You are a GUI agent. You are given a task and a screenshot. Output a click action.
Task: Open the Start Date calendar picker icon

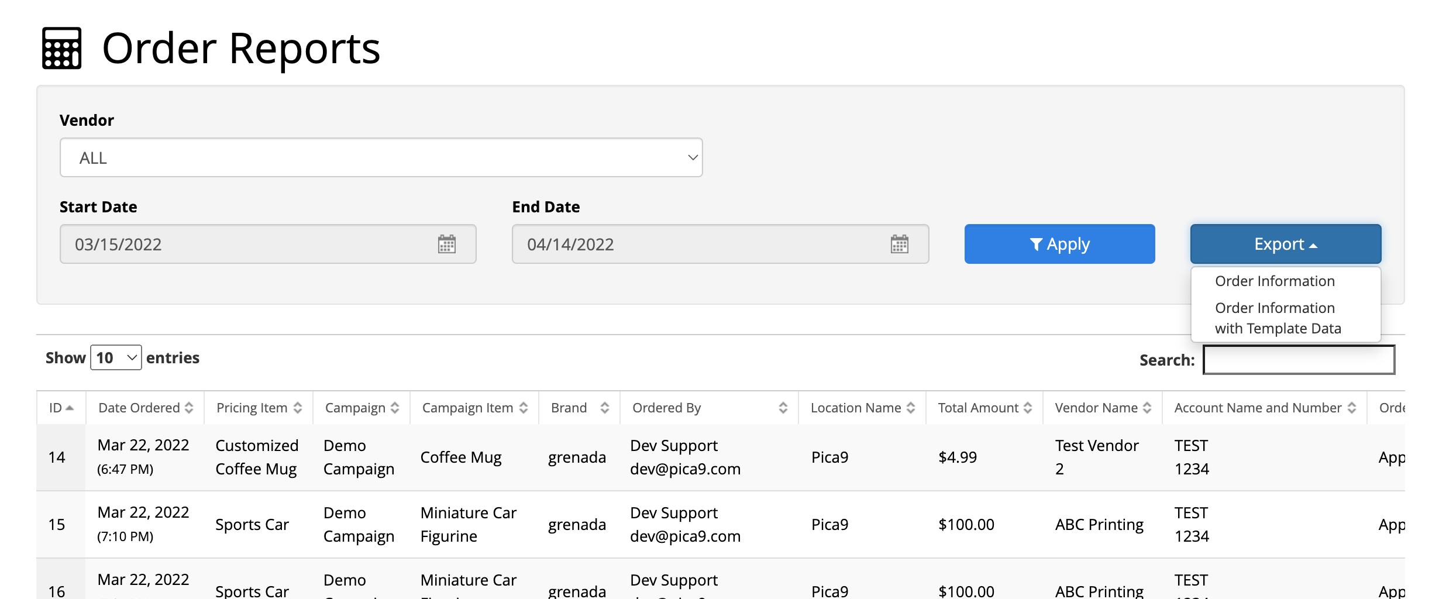pyautogui.click(x=446, y=244)
